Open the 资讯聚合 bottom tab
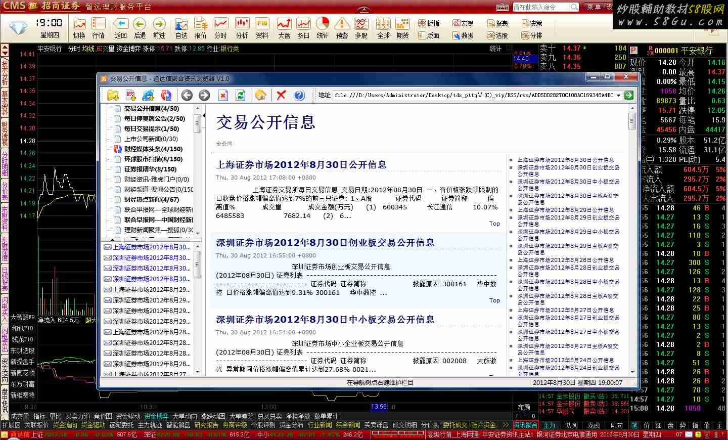This screenshot has width=728, height=440. pos(526,425)
